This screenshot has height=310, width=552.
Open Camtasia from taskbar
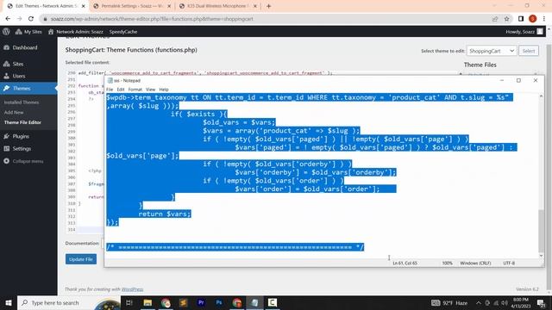pyautogui.click(x=273, y=302)
